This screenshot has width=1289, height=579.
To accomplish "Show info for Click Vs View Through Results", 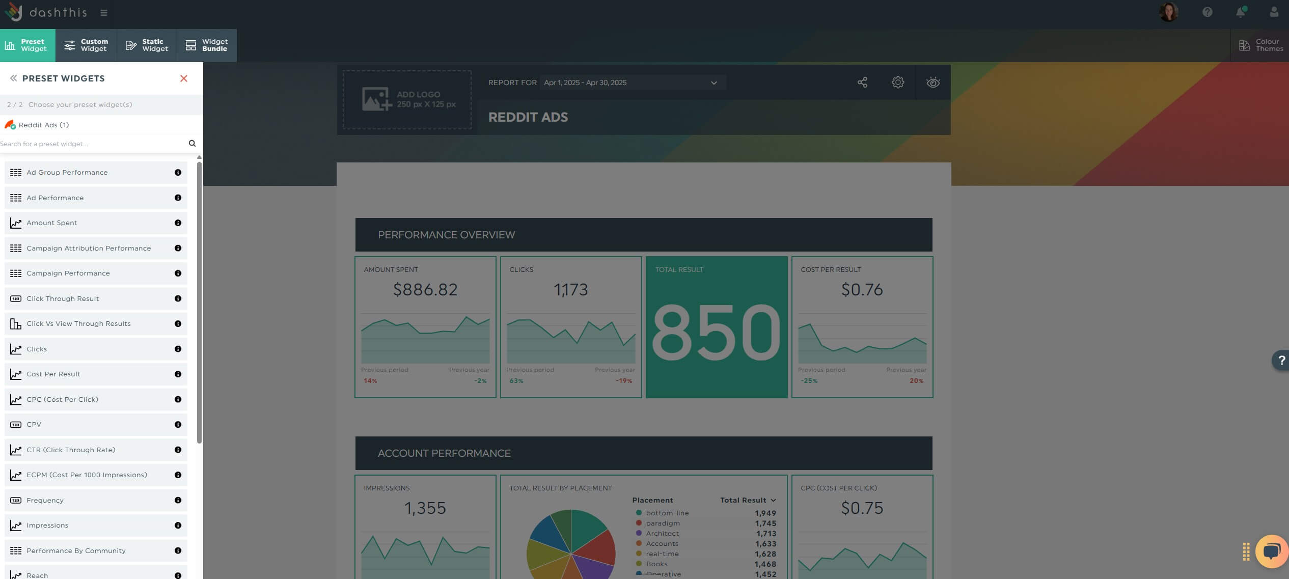I will [x=178, y=324].
